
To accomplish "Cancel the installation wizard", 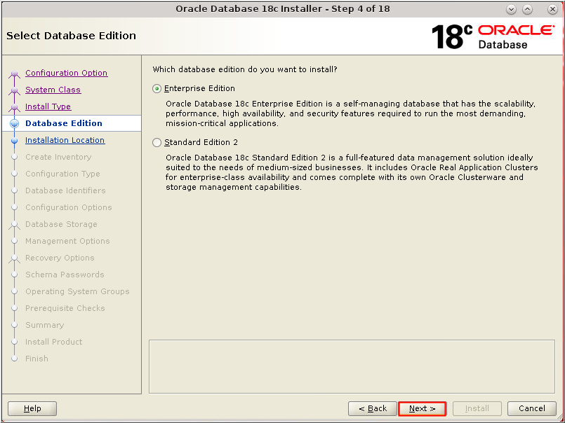I will pyautogui.click(x=531, y=408).
